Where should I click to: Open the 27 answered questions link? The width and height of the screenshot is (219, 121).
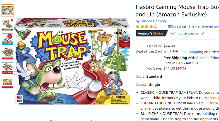click(x=206, y=26)
